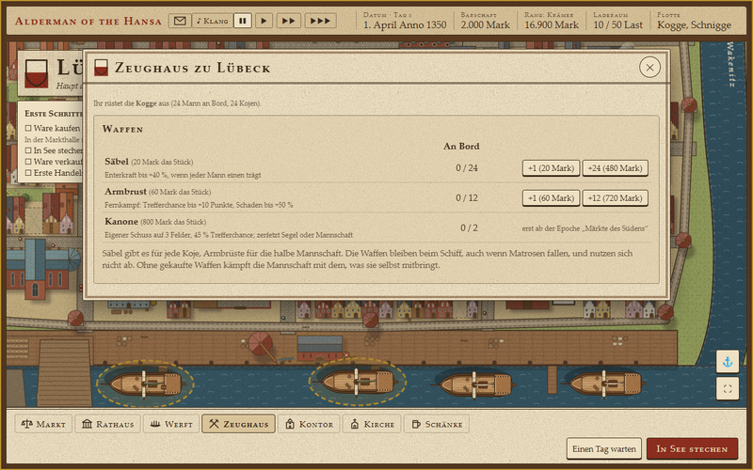Click the Flotte Kogge, Schnigge text

(x=694, y=25)
